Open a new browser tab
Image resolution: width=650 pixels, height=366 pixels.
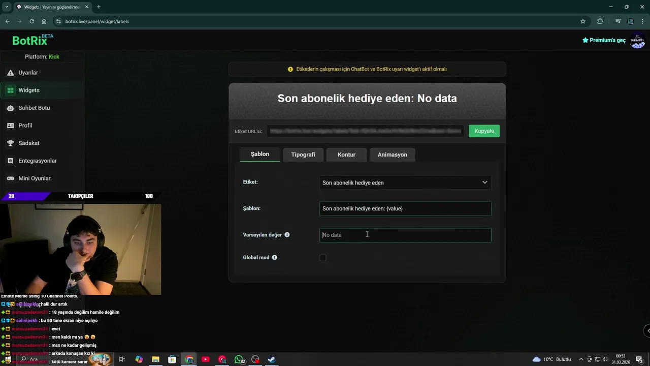(99, 7)
